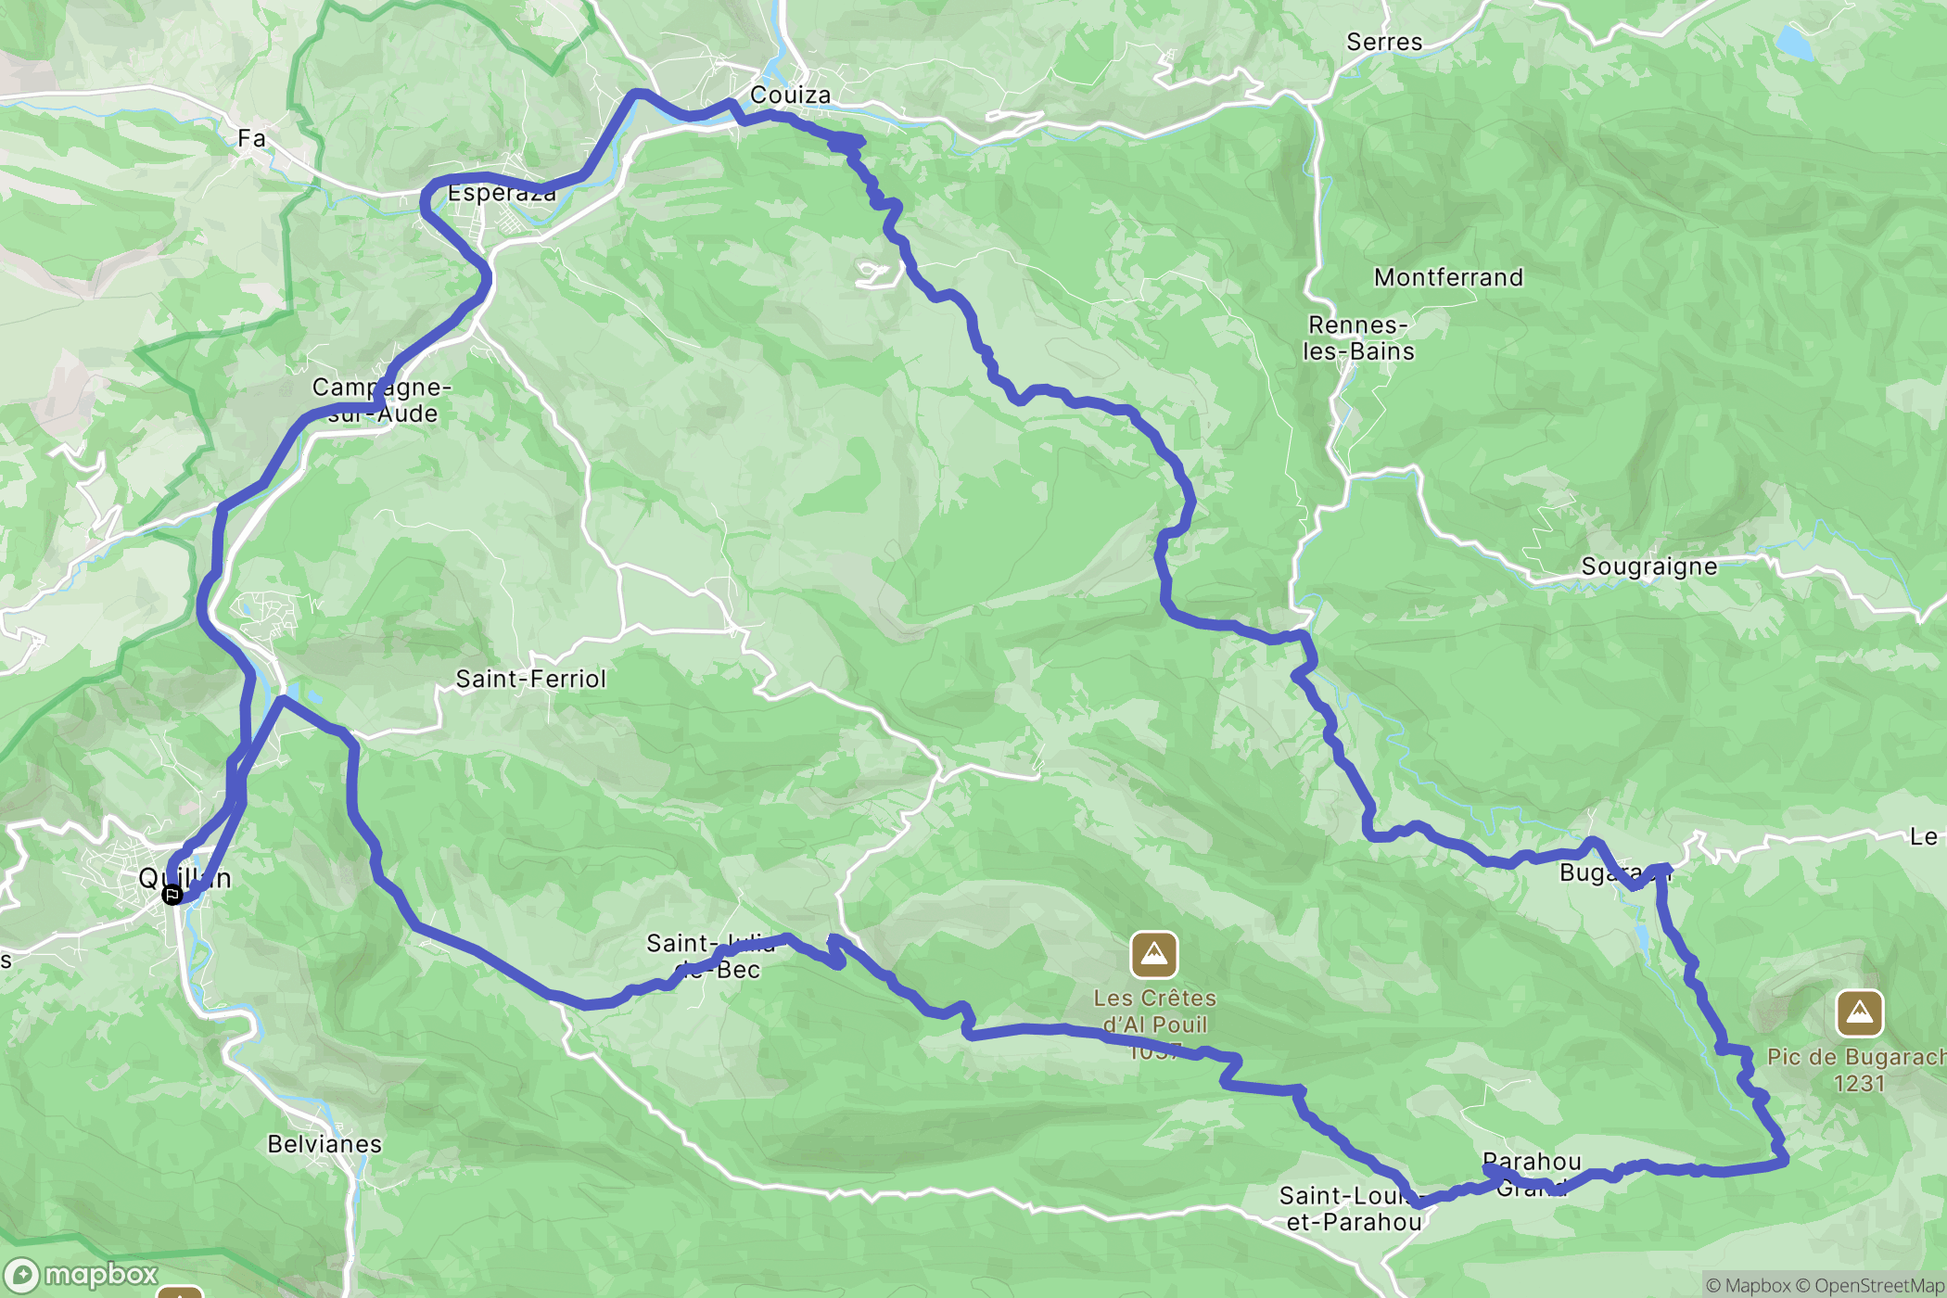The width and height of the screenshot is (1947, 1298).
Task: Click the Couiza town label
Action: (x=790, y=95)
